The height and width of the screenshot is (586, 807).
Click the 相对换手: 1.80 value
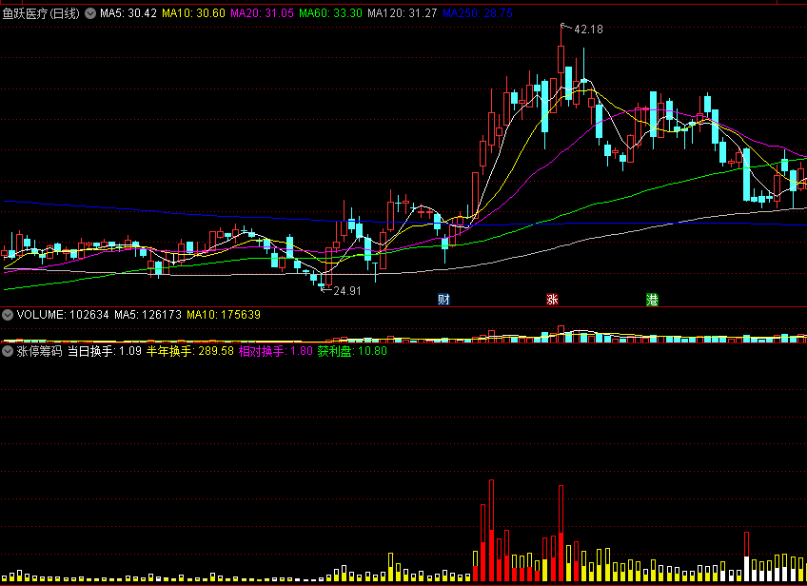(275, 351)
